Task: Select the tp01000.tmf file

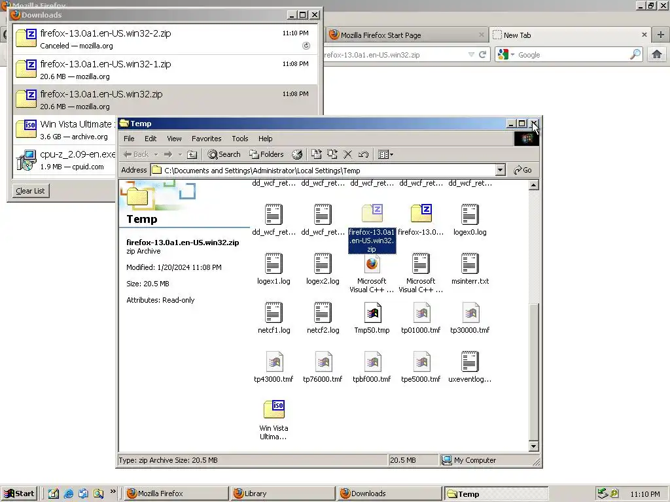Action: pos(421,318)
